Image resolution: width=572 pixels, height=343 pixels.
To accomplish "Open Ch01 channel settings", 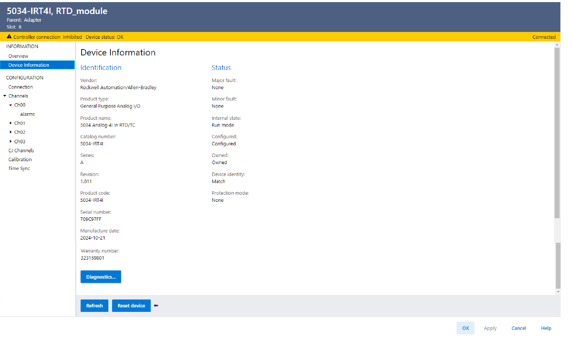I will tap(20, 123).
